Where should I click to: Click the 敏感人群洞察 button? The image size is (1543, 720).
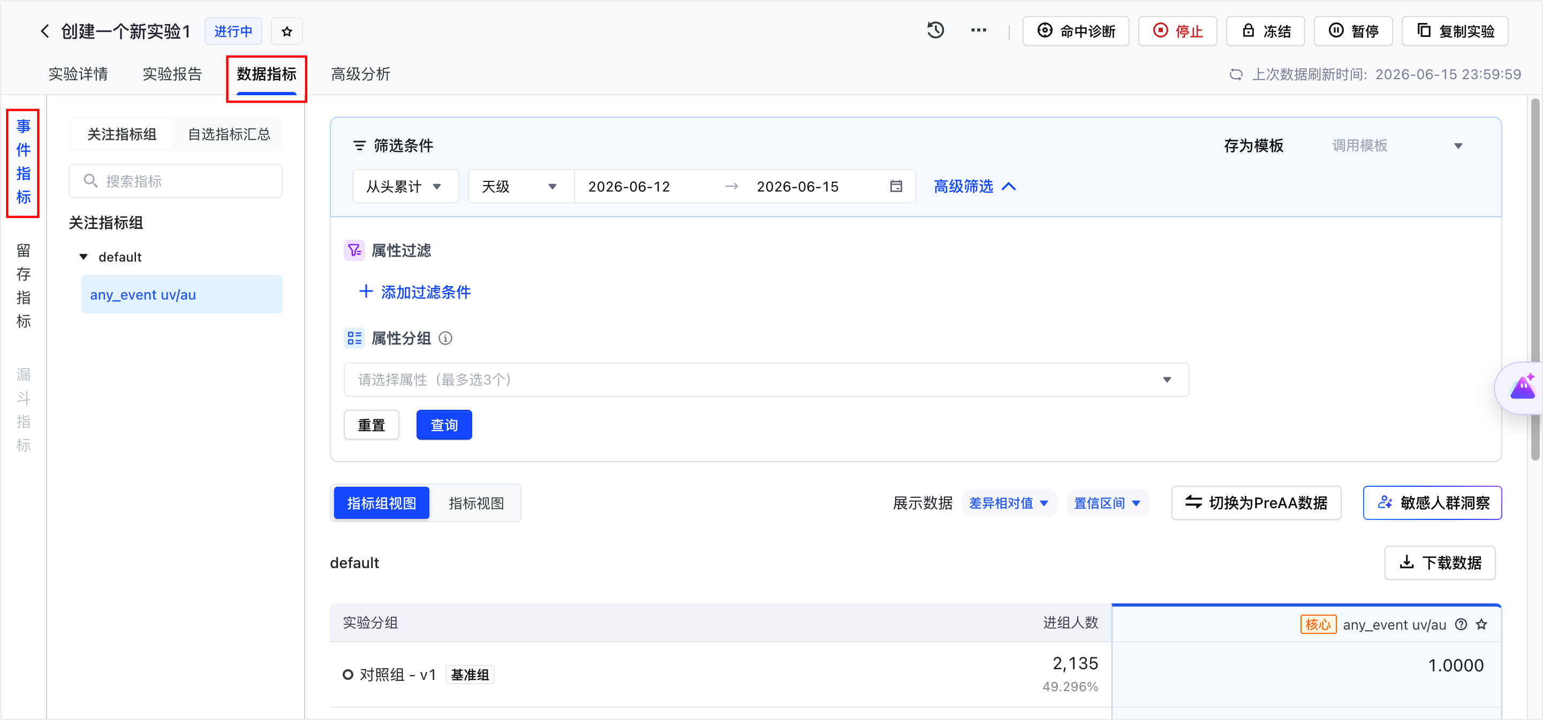point(1432,503)
